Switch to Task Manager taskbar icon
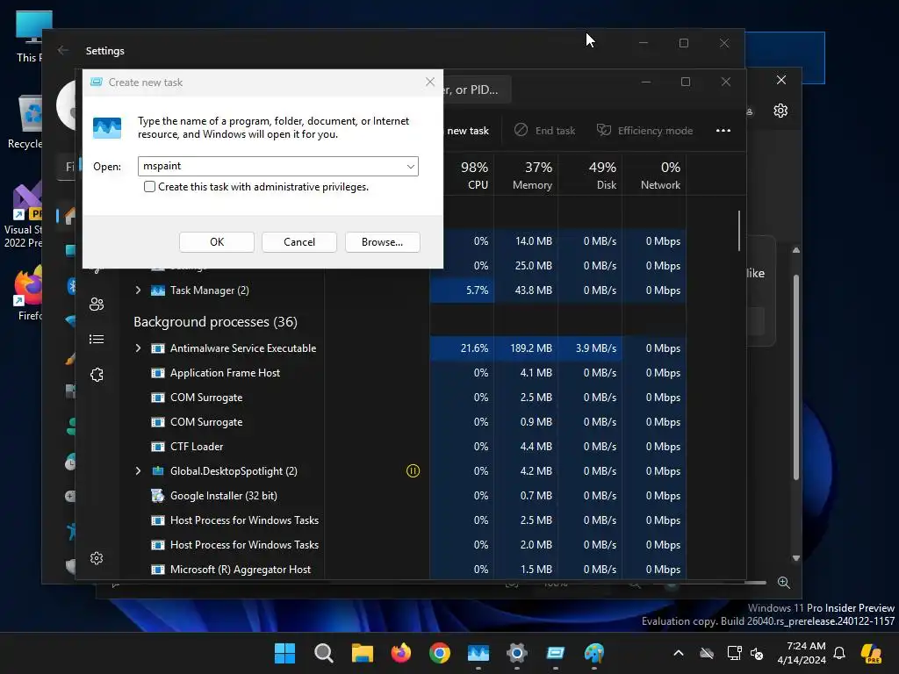Viewport: 899px width, 674px height. 478,653
